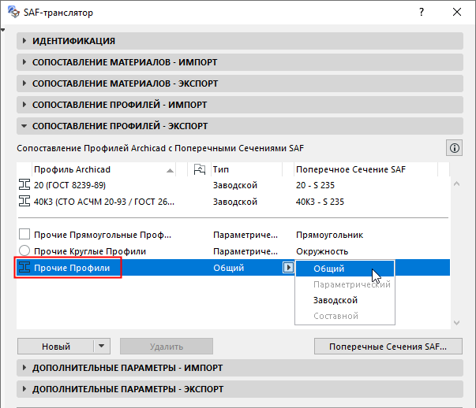Click the Поперечное Сечение SAF column header
The width and height of the screenshot is (476, 408).
coord(365,169)
